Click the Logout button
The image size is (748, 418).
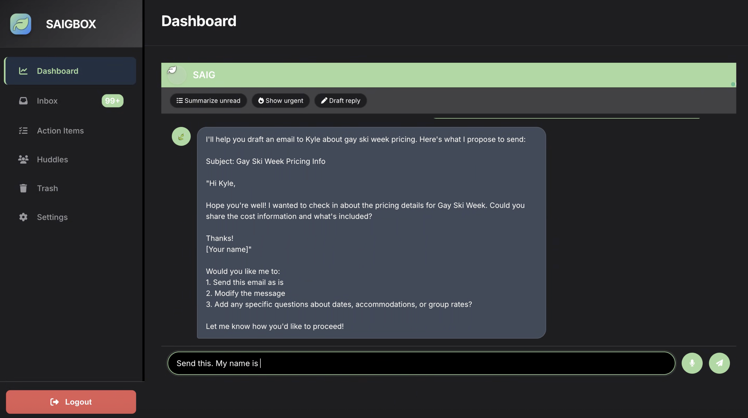point(71,402)
